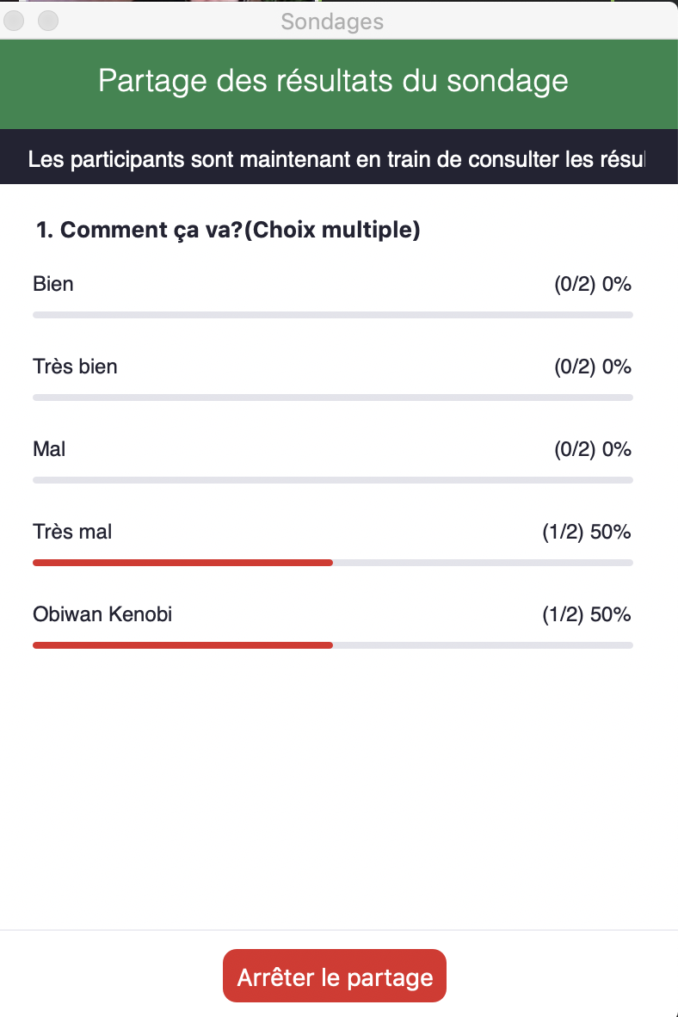Click the Arrêter le partage button
678x1017 pixels.
click(x=335, y=977)
